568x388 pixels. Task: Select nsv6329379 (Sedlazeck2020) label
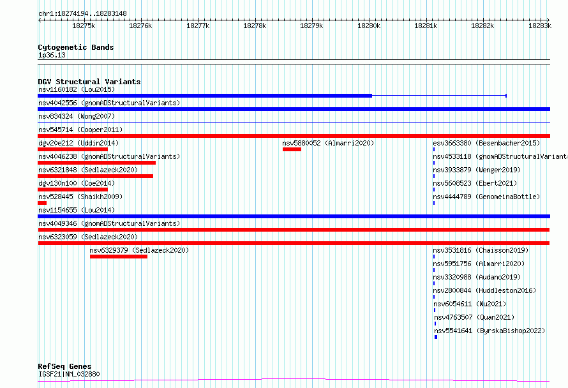(x=139, y=250)
